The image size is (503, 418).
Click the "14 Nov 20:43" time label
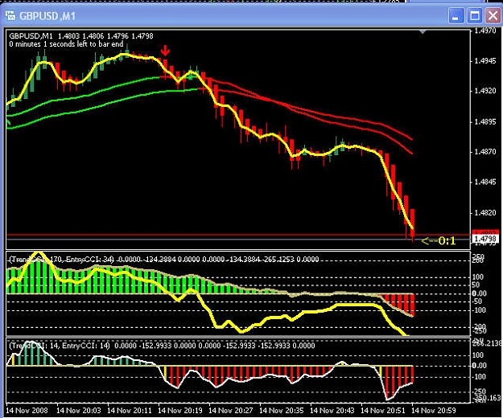click(x=332, y=410)
